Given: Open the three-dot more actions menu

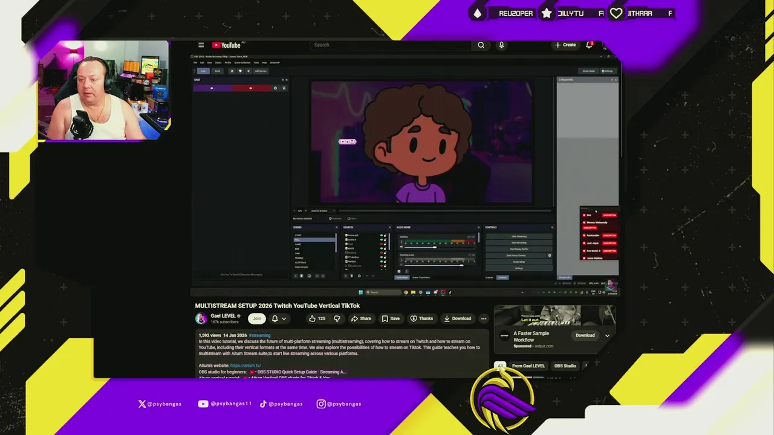Looking at the screenshot, I should point(483,318).
